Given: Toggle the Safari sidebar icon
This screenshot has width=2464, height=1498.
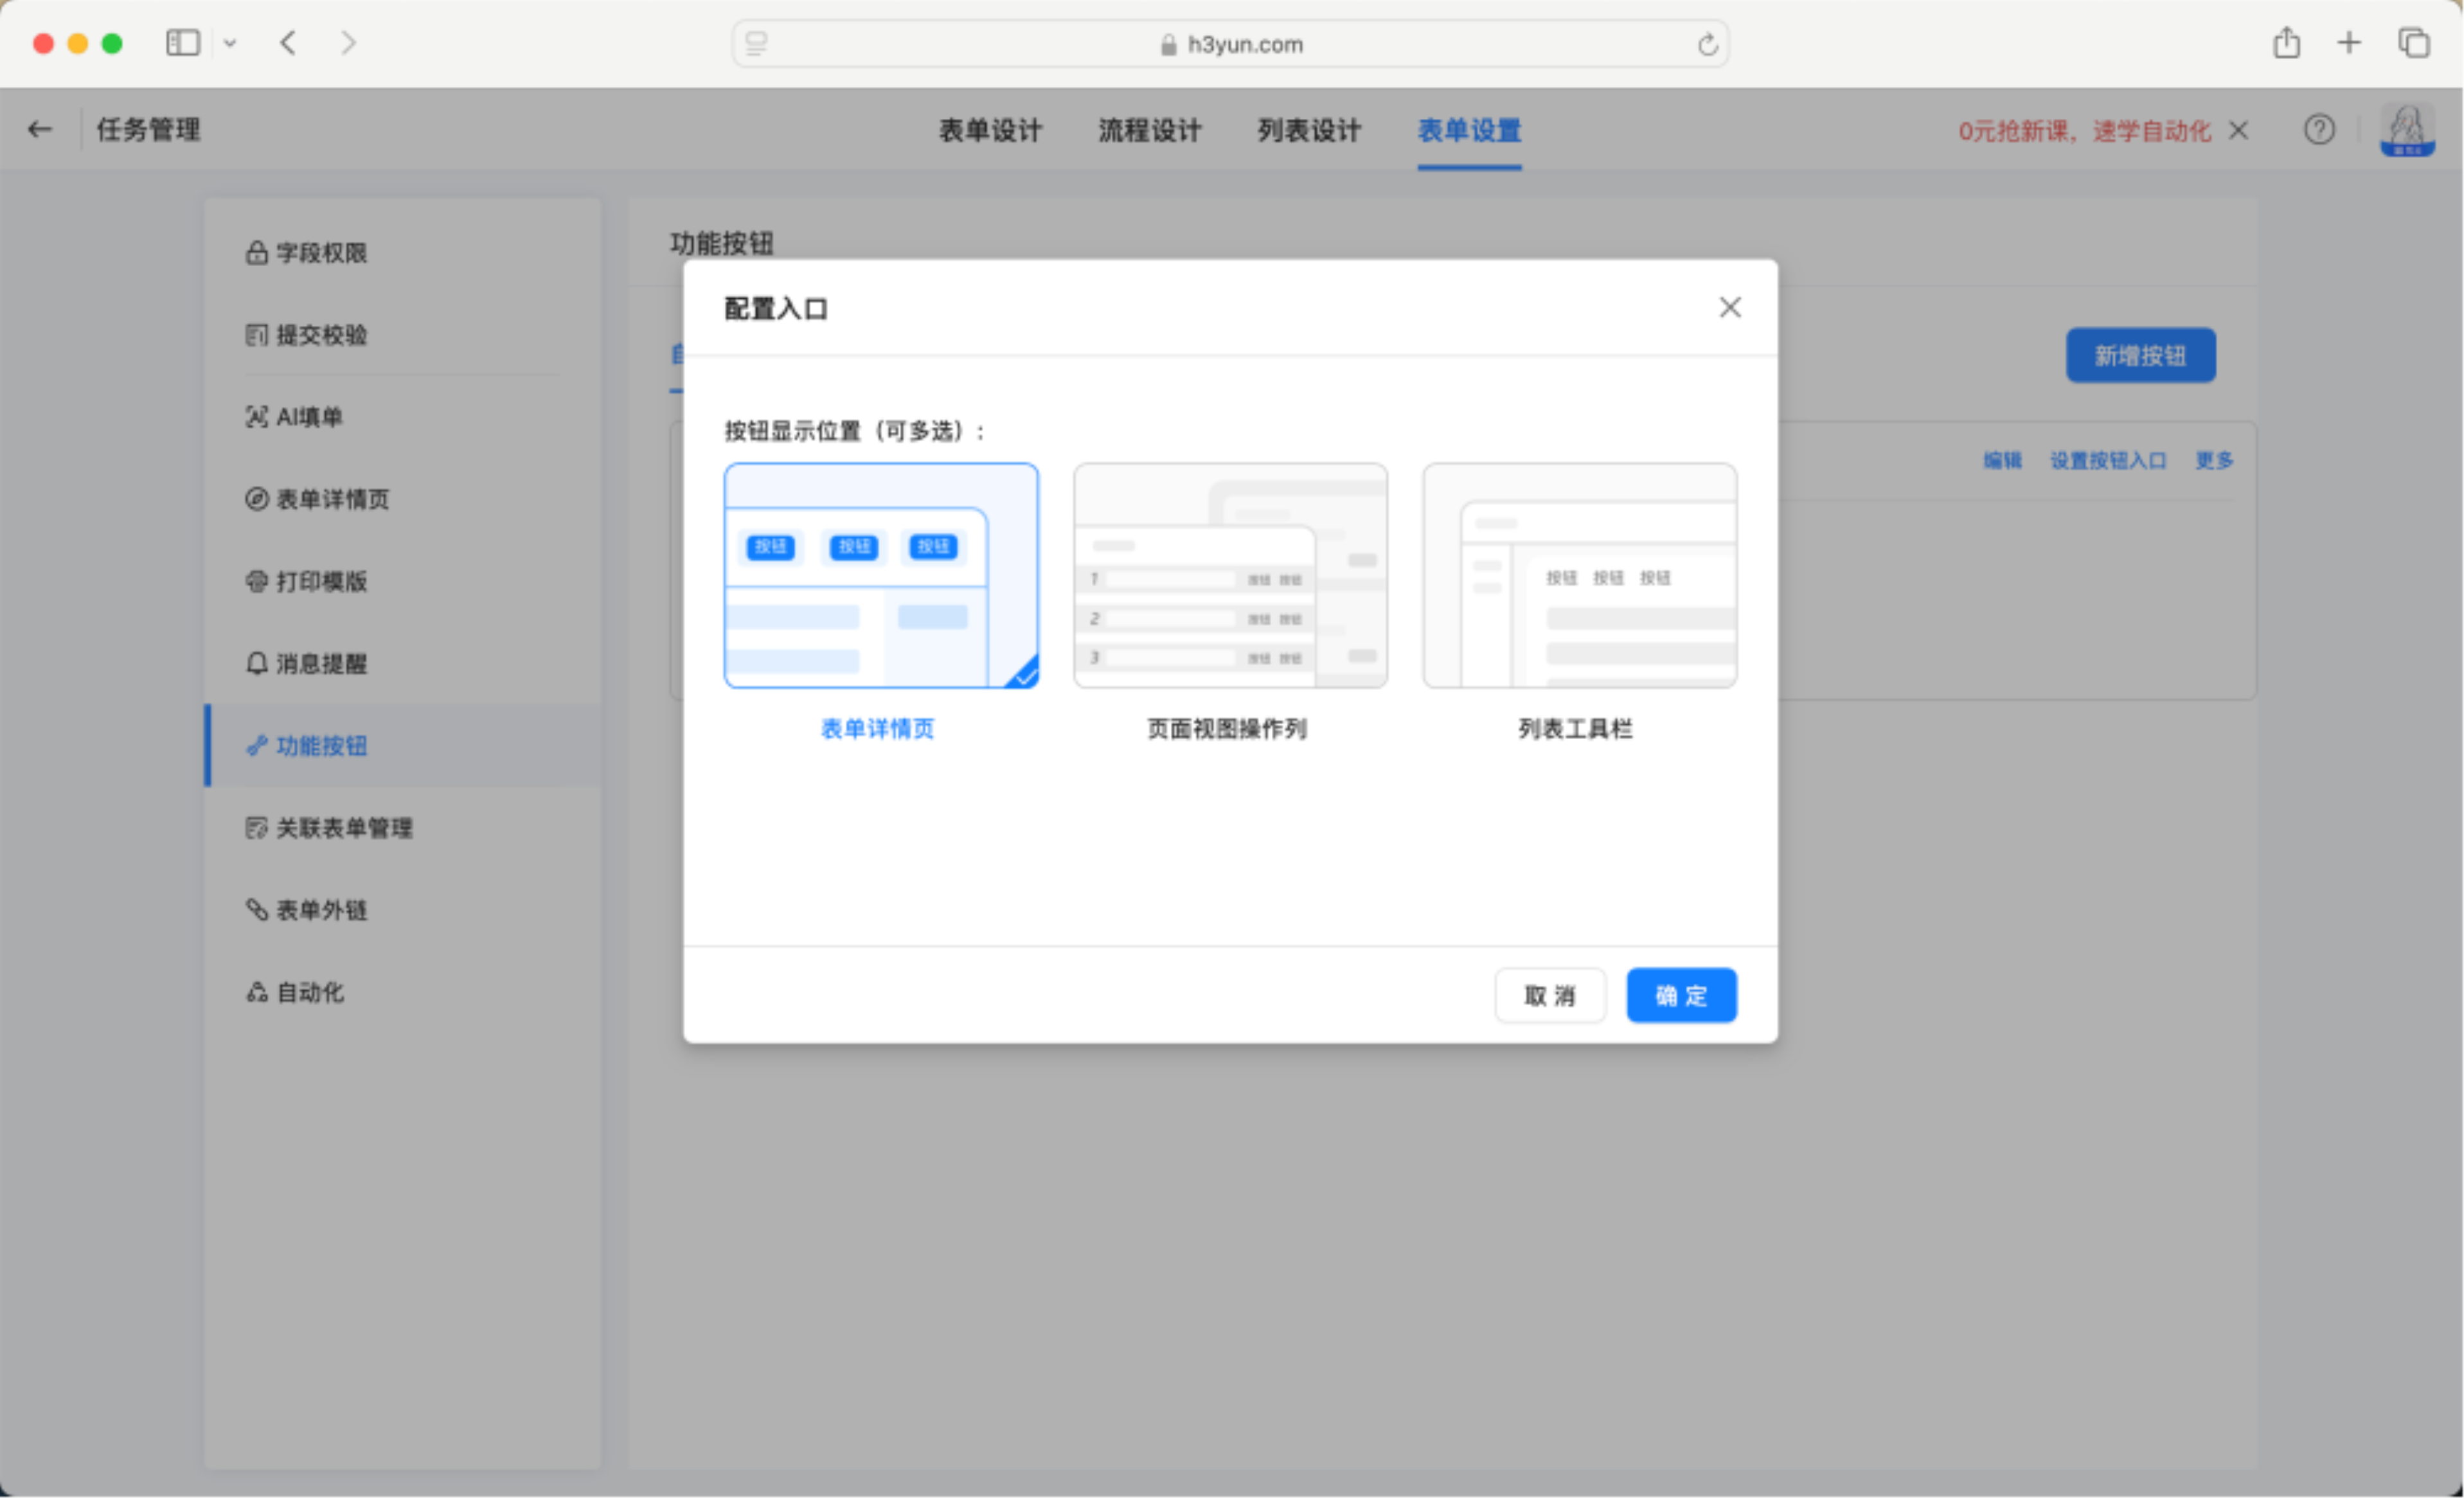Looking at the screenshot, I should pos(183,43).
